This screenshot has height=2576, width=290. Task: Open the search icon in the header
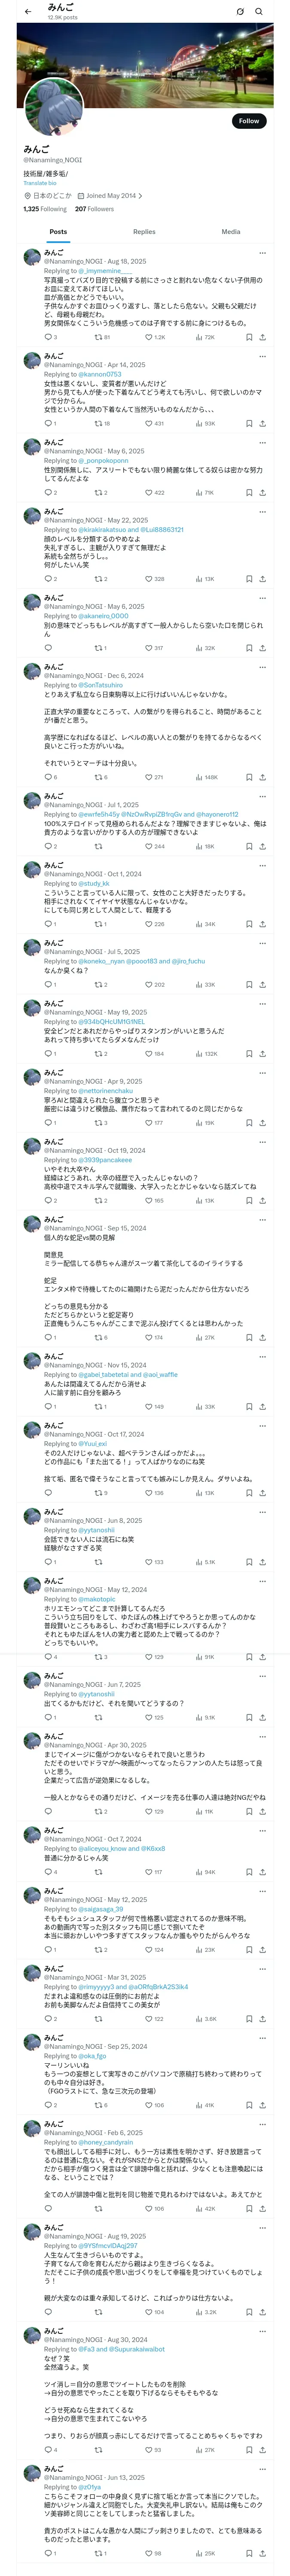[259, 12]
